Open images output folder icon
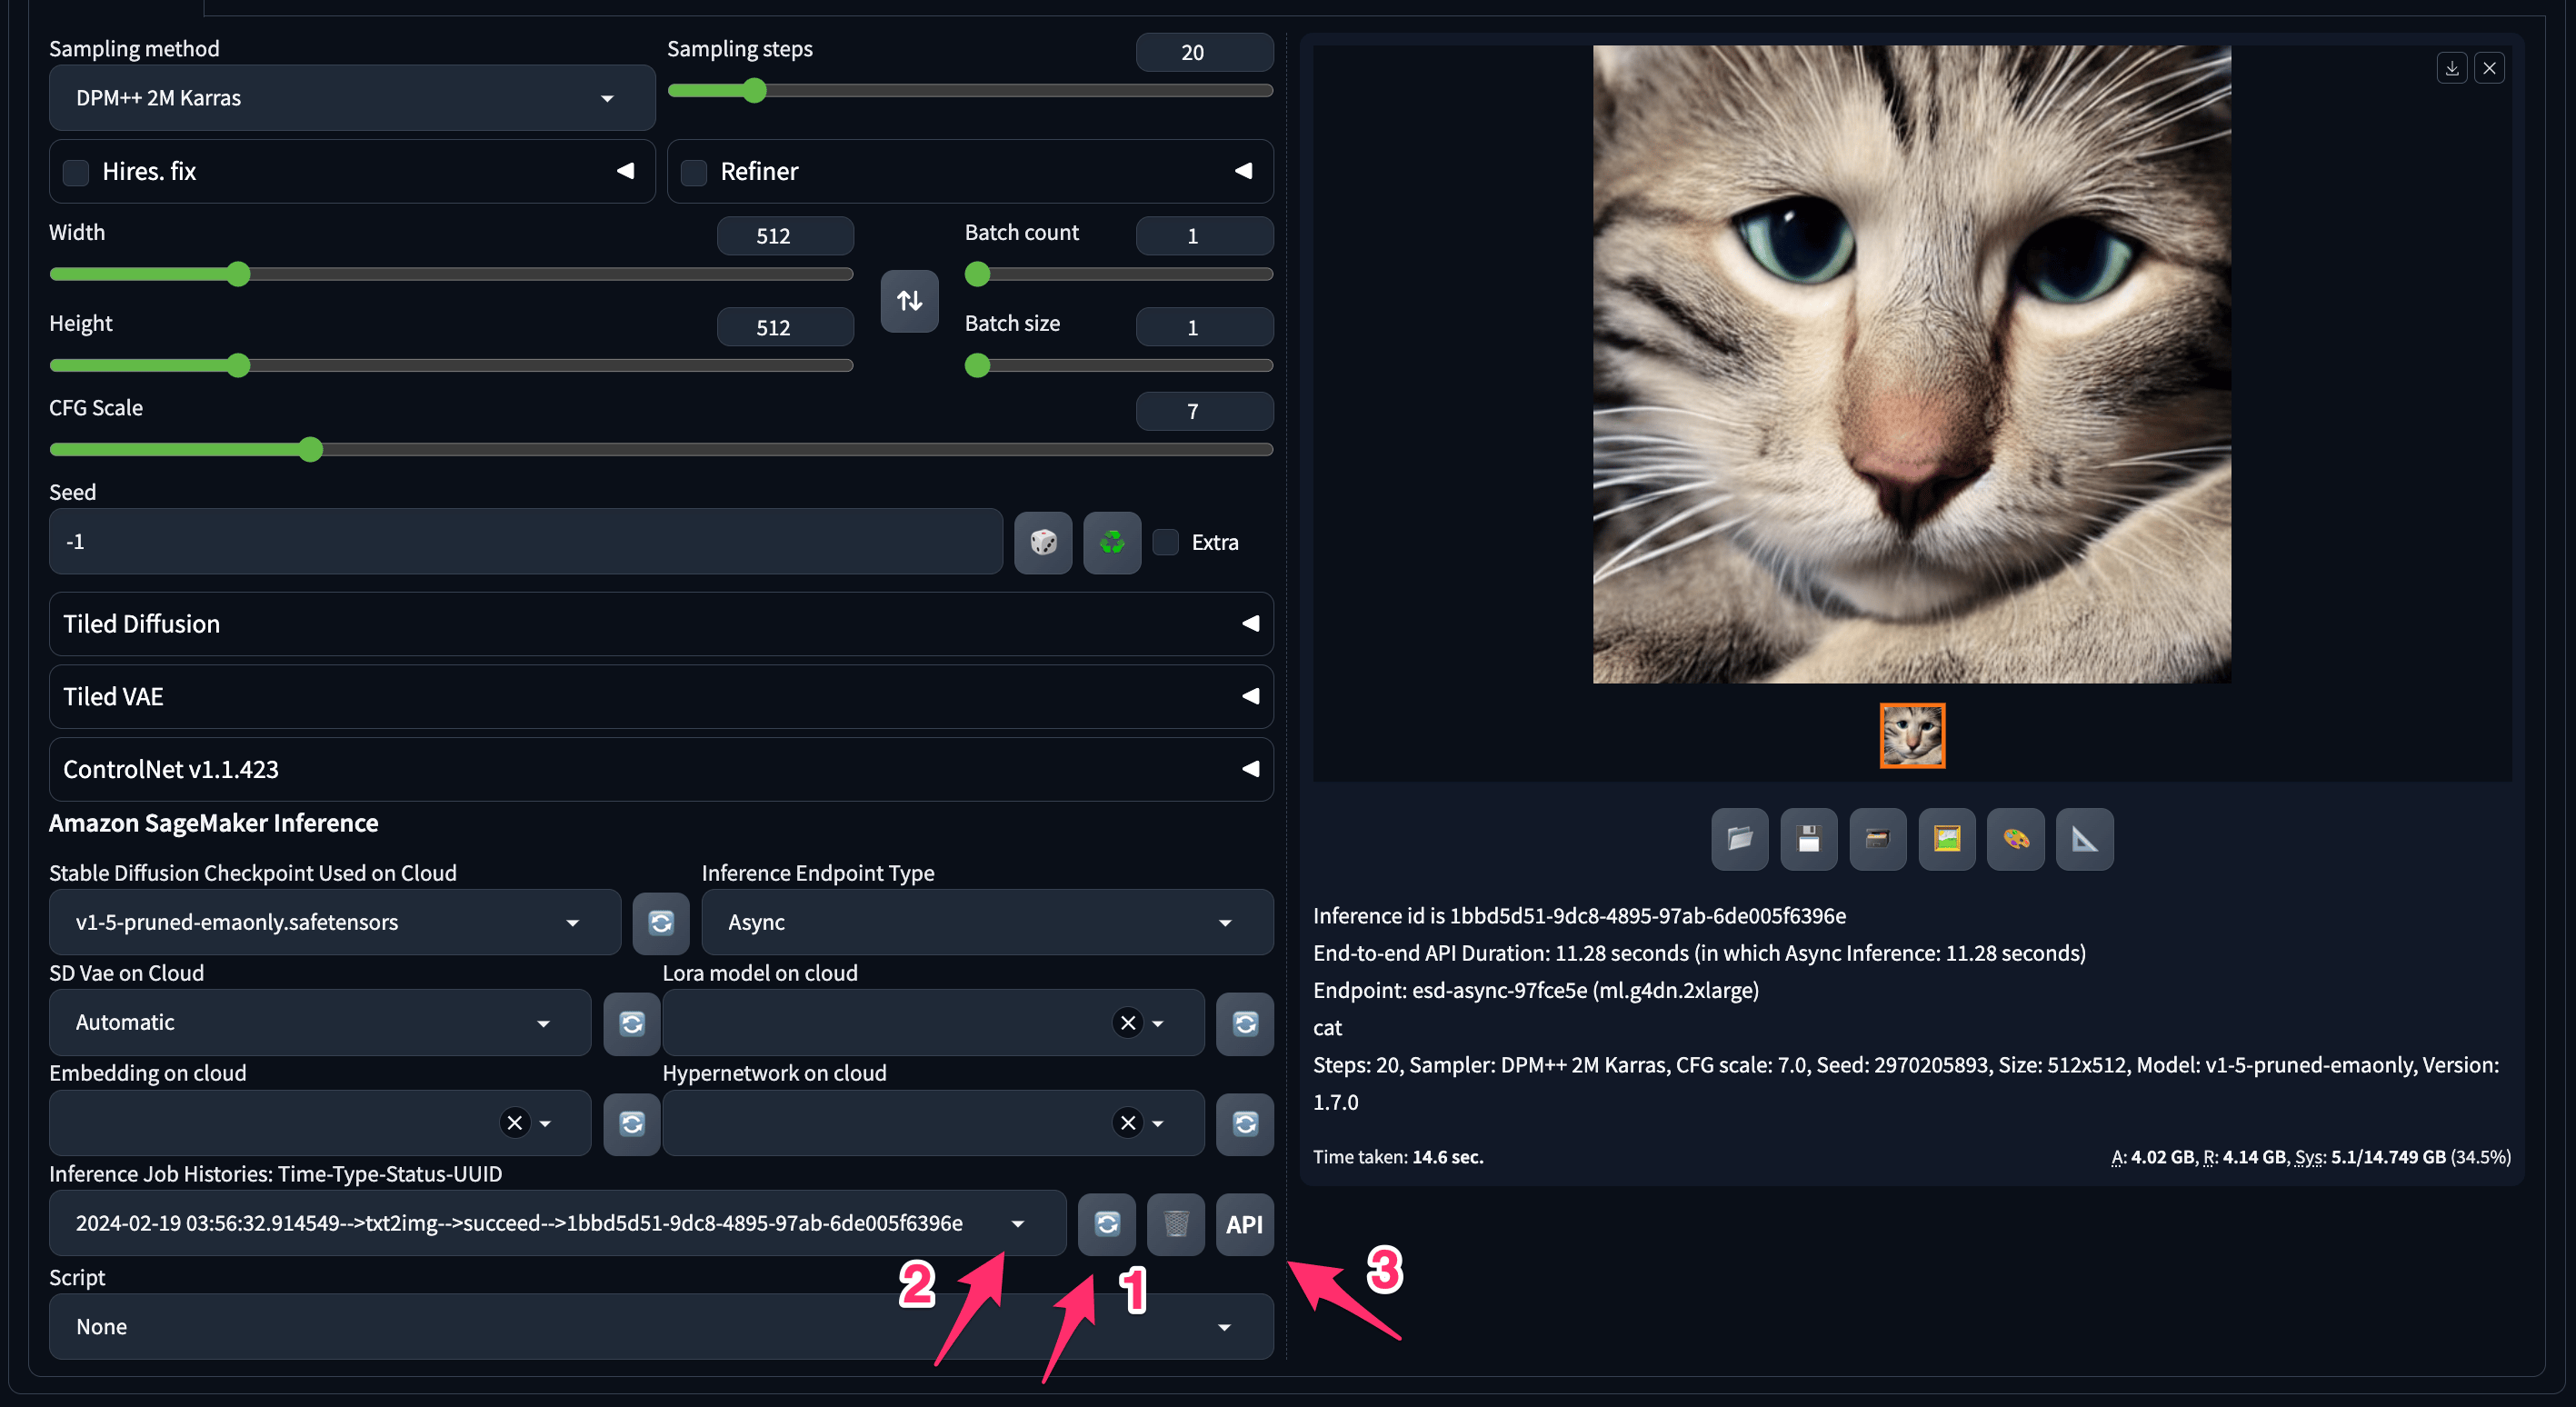The width and height of the screenshot is (2576, 1407). coord(1740,839)
